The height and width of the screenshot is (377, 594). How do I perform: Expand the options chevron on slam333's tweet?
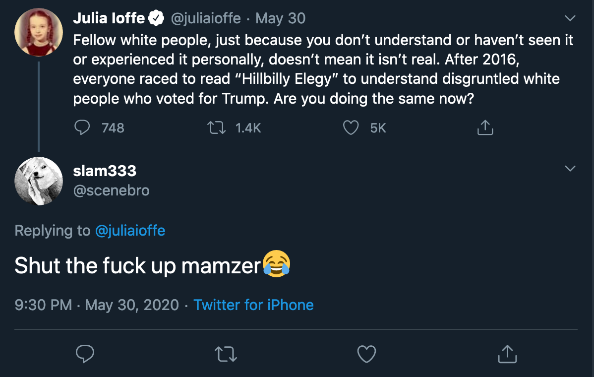571,169
